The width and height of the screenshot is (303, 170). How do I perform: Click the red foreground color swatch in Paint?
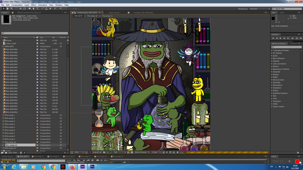click(297, 161)
